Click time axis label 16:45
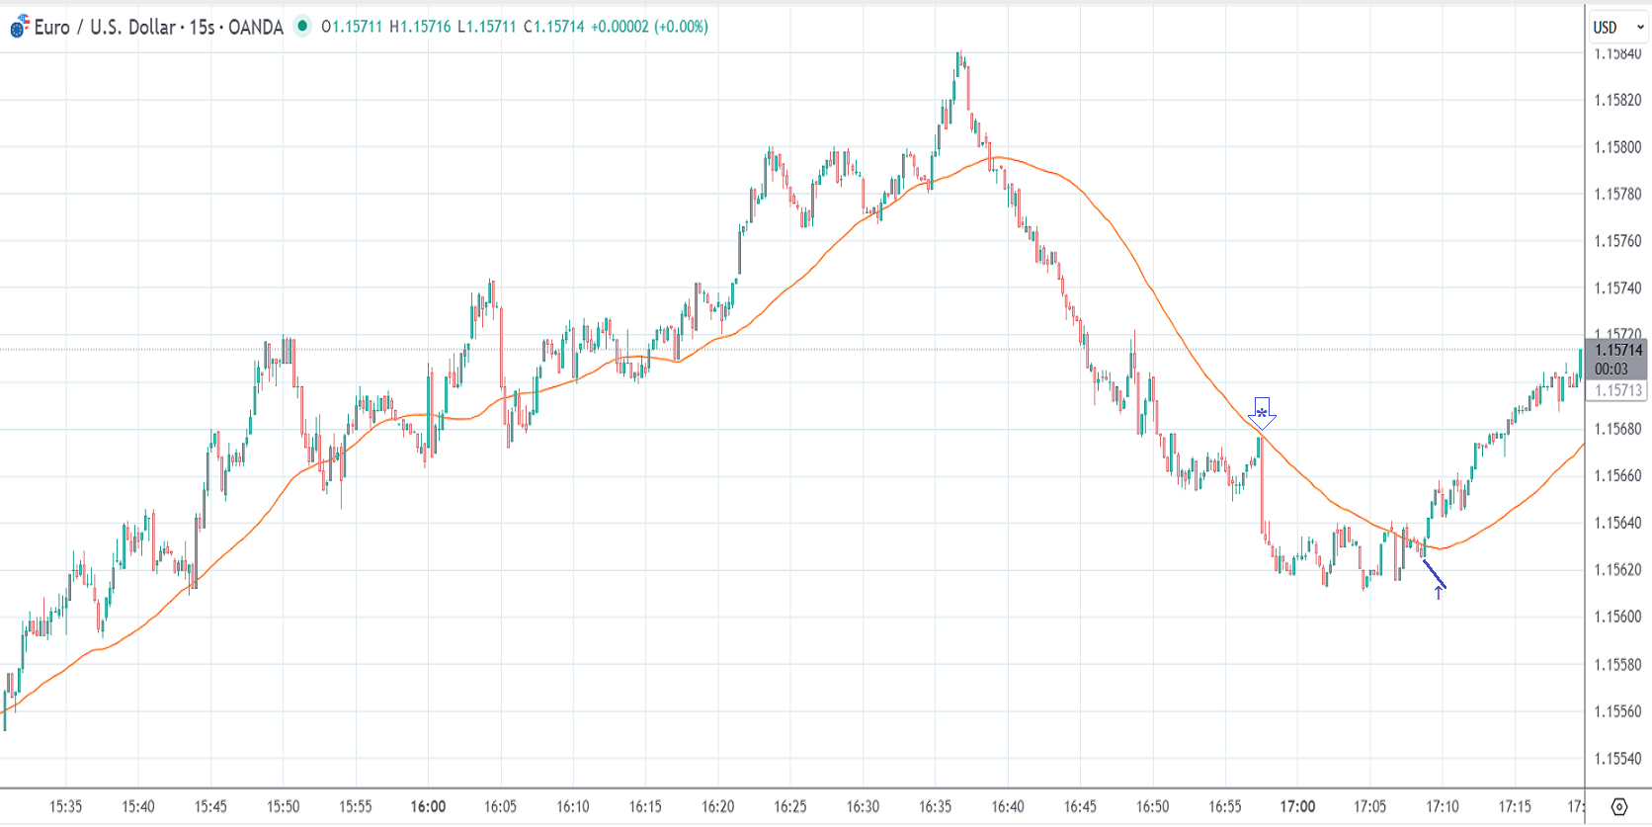1652x827 pixels. coord(1080,806)
